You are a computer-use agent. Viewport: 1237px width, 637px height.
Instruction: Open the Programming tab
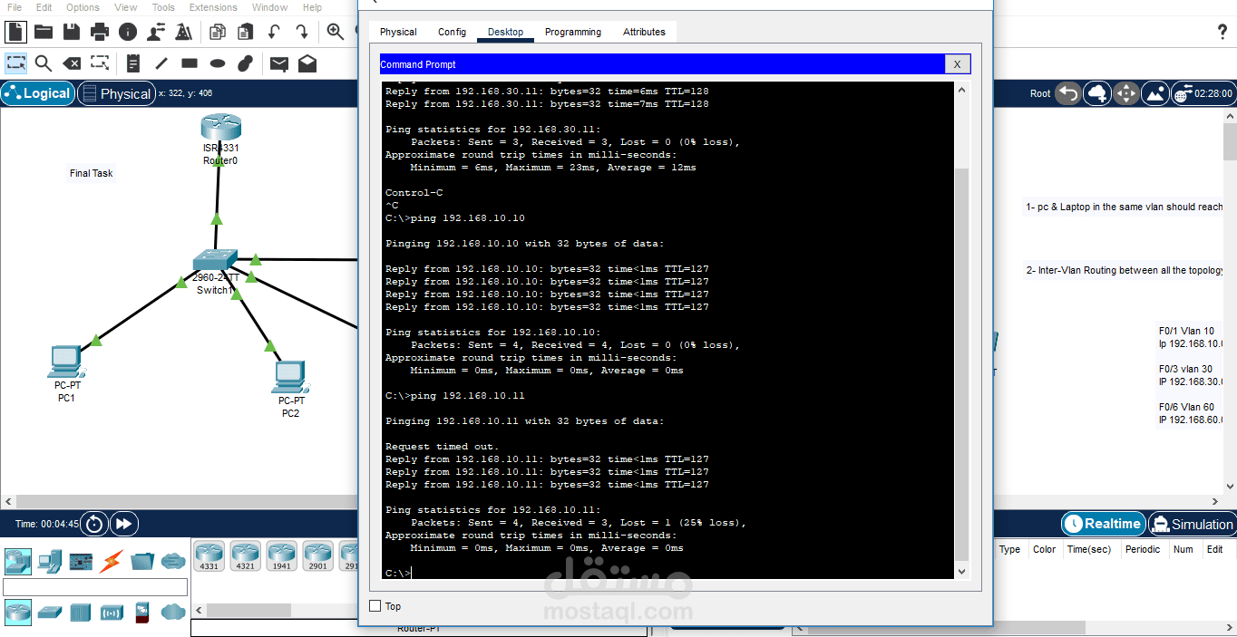coord(573,32)
